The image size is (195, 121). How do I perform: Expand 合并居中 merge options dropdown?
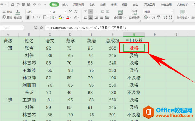pyautogui.click(x=126, y=18)
